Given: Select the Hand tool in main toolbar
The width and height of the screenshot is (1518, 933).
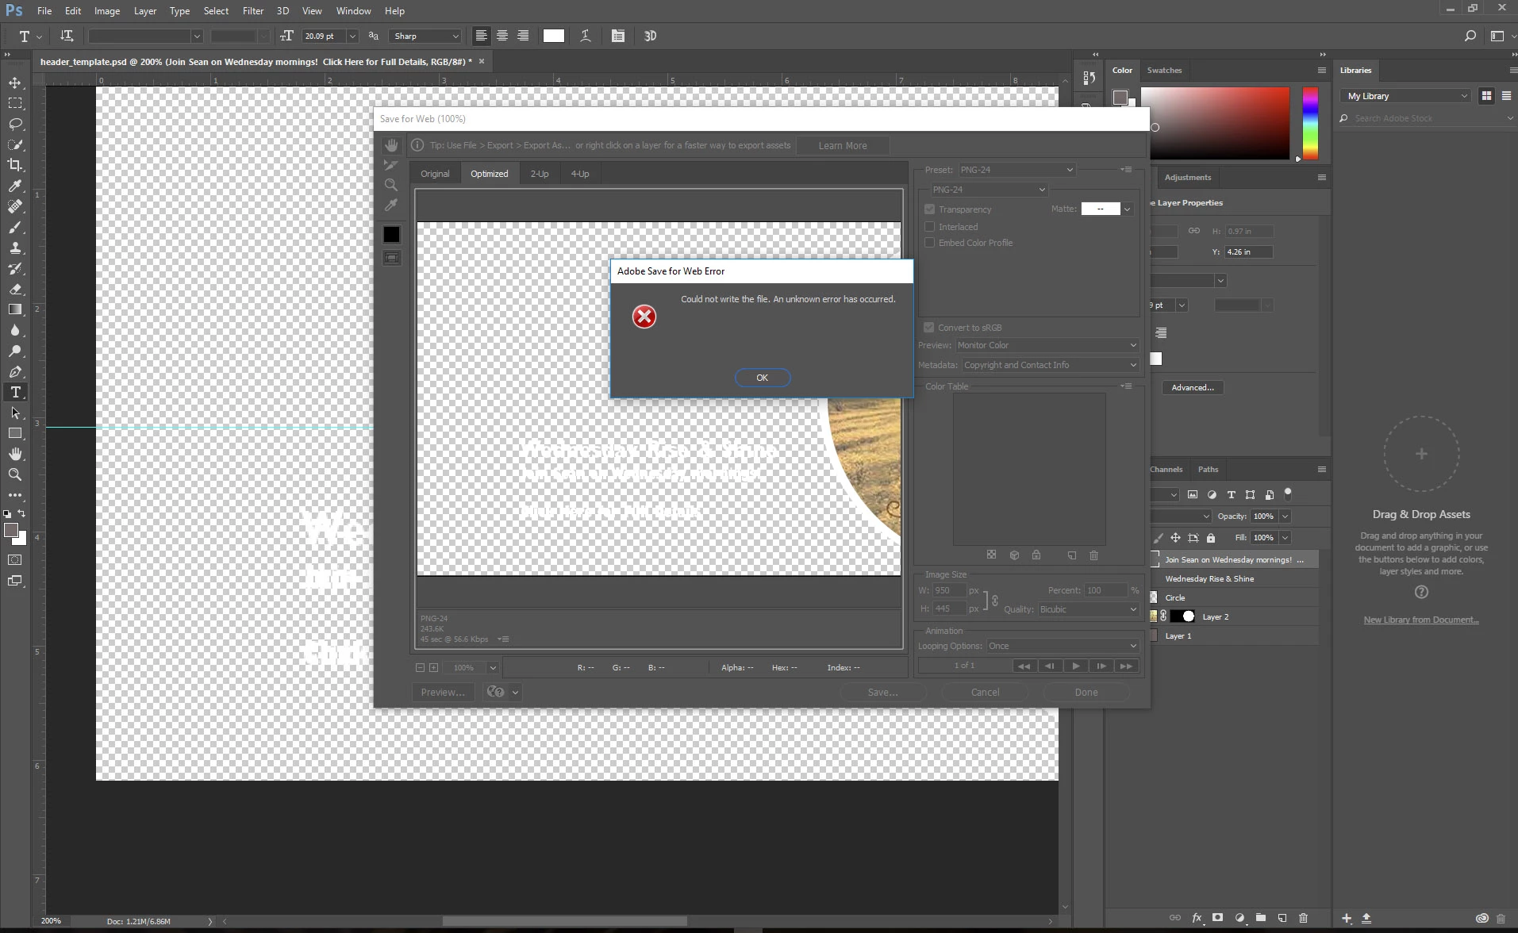Looking at the screenshot, I should point(15,454).
